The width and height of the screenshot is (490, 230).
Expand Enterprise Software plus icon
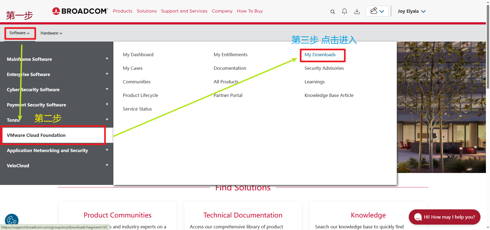point(107,74)
